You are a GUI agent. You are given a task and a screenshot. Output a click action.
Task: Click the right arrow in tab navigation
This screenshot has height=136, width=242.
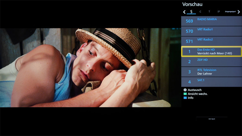click(x=239, y=12)
